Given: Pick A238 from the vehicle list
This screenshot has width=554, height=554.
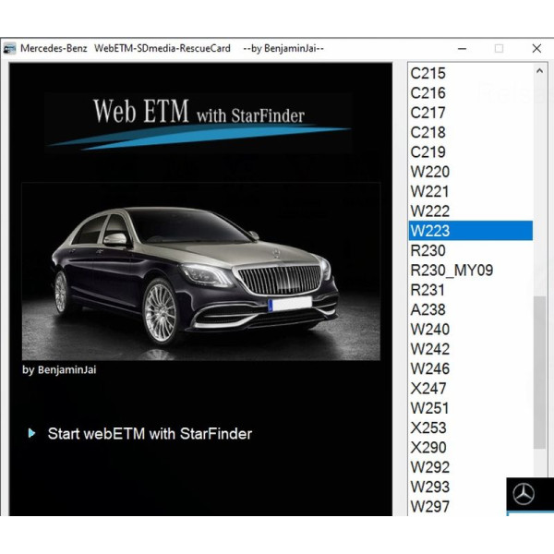Looking at the screenshot, I should [428, 310].
